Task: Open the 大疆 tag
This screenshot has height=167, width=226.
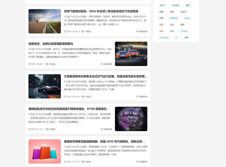Action: coord(186,37)
